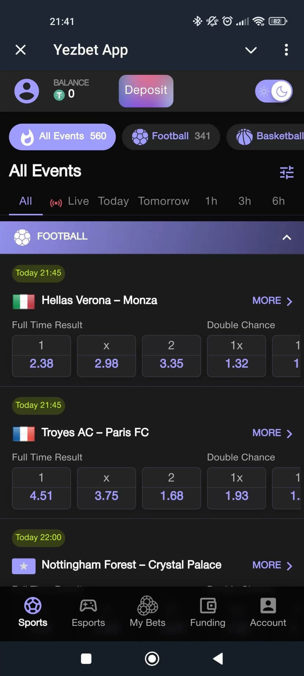Tap the three-dot overflow menu icon

[286, 50]
